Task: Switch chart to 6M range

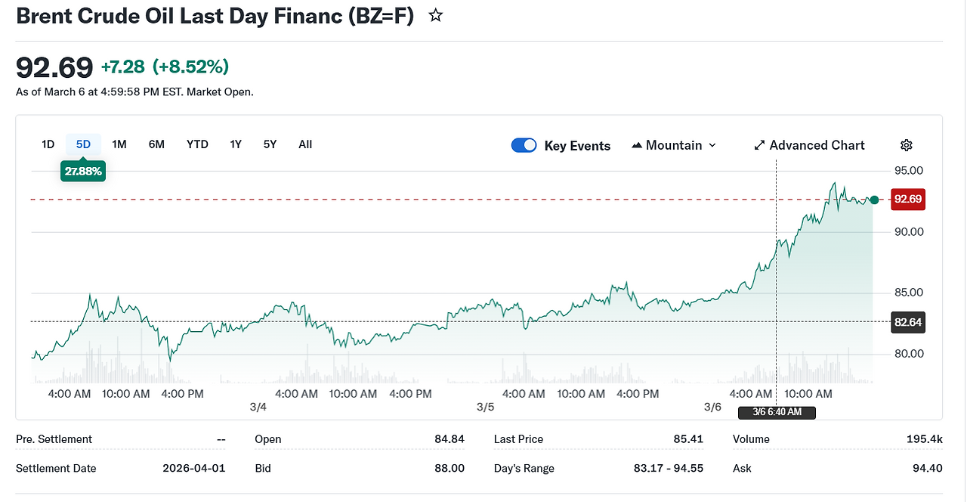Action: coord(156,144)
